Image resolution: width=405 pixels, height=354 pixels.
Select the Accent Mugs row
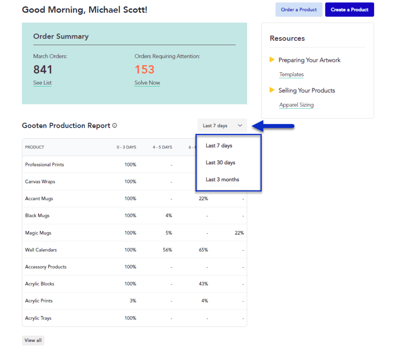[134, 199]
